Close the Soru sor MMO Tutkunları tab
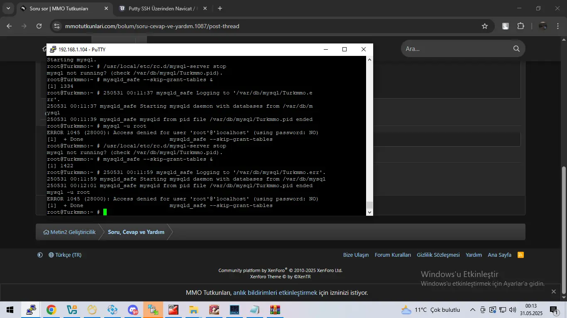Viewport: 567px width, 318px height. point(106,8)
